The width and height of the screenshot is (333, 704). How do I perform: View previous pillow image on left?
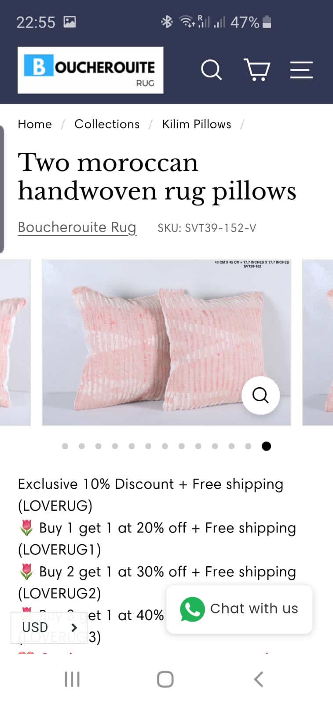coord(15,342)
